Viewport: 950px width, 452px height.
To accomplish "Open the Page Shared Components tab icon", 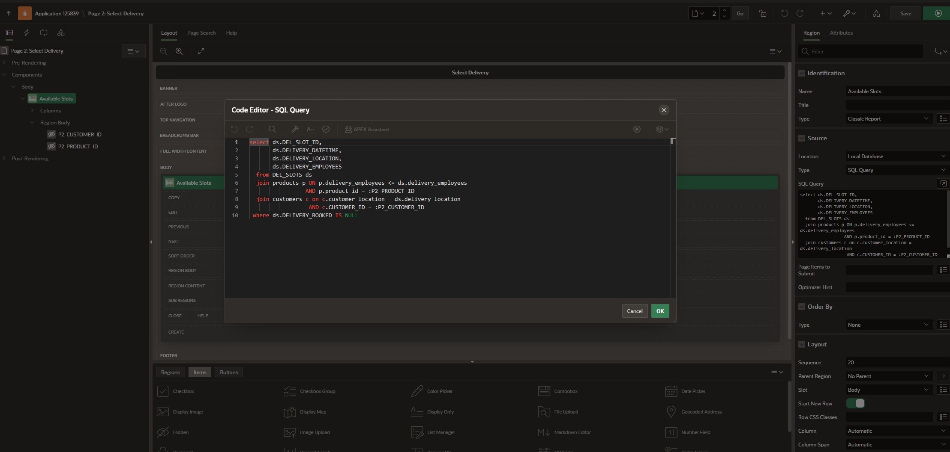I will pyautogui.click(x=61, y=32).
